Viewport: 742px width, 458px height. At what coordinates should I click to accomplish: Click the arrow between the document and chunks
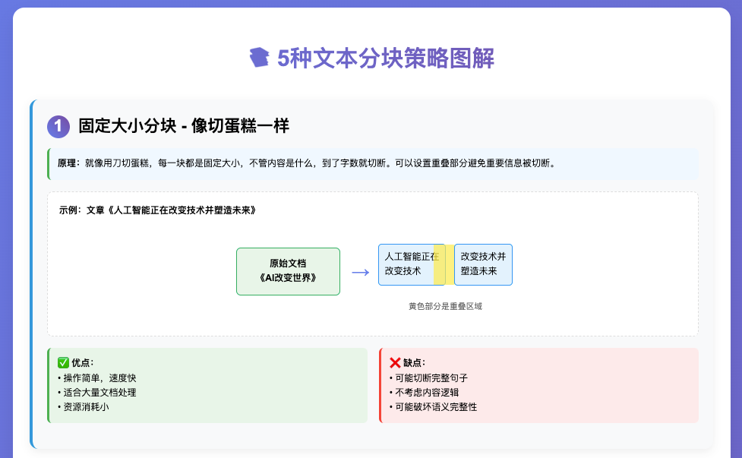358,271
